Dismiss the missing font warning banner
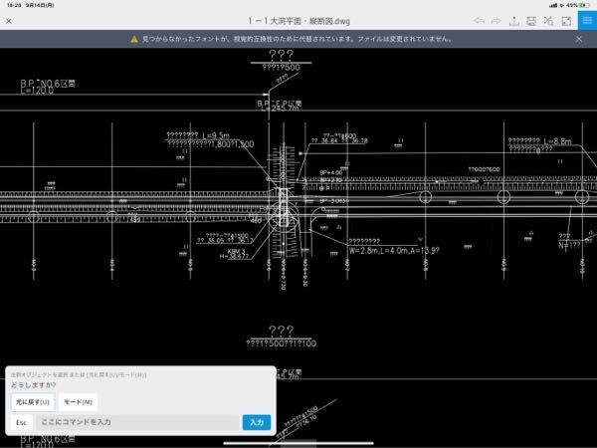The image size is (597, 448). click(580, 39)
